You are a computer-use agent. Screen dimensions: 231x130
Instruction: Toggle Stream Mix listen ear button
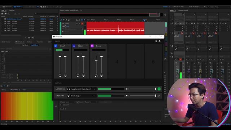[159, 96]
